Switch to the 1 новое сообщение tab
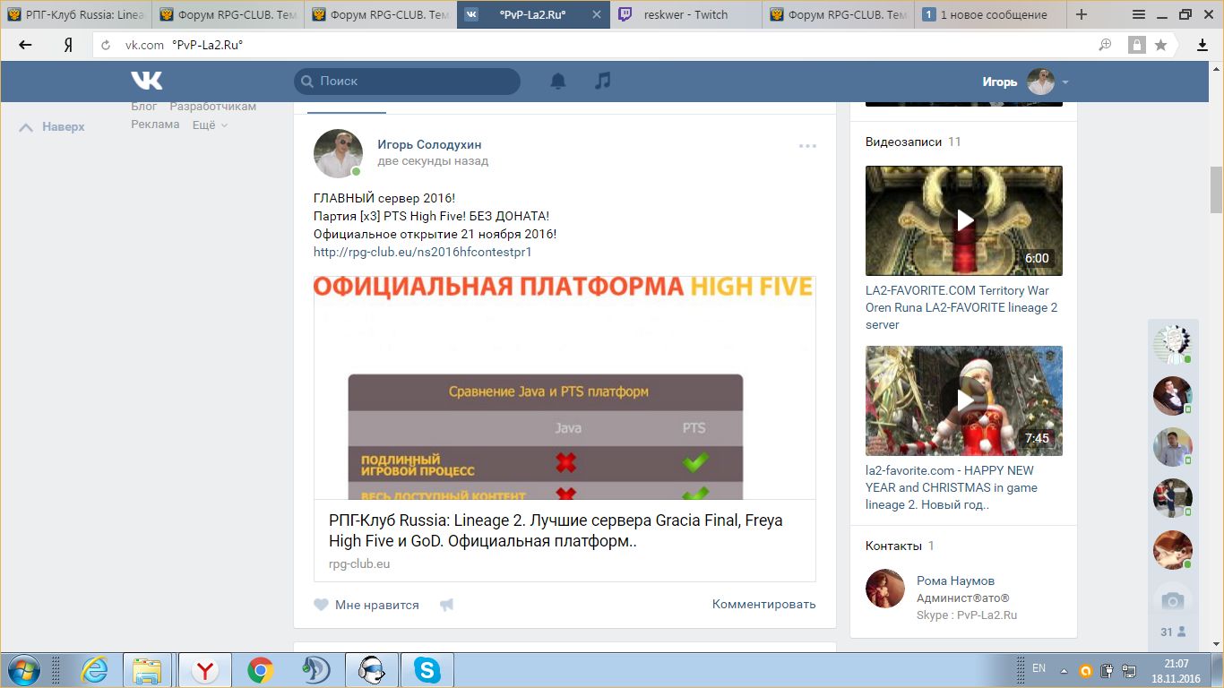The width and height of the screenshot is (1224, 688). point(992,14)
